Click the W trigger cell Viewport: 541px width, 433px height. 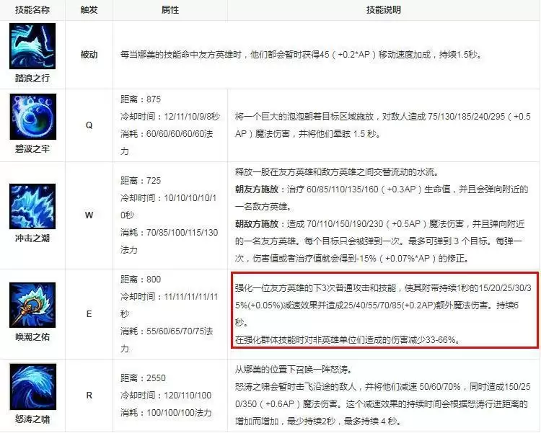89,215
